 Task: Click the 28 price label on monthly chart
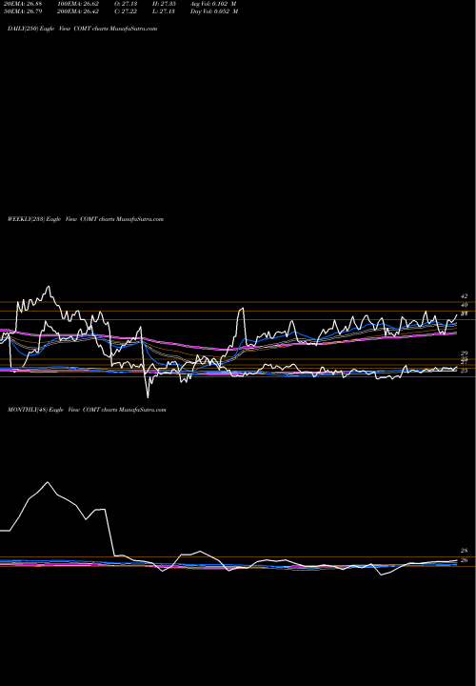coord(465,551)
